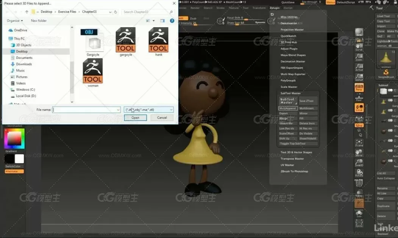Expand the UV Master section
The height and width of the screenshot is (238, 398).
pyautogui.click(x=287, y=165)
